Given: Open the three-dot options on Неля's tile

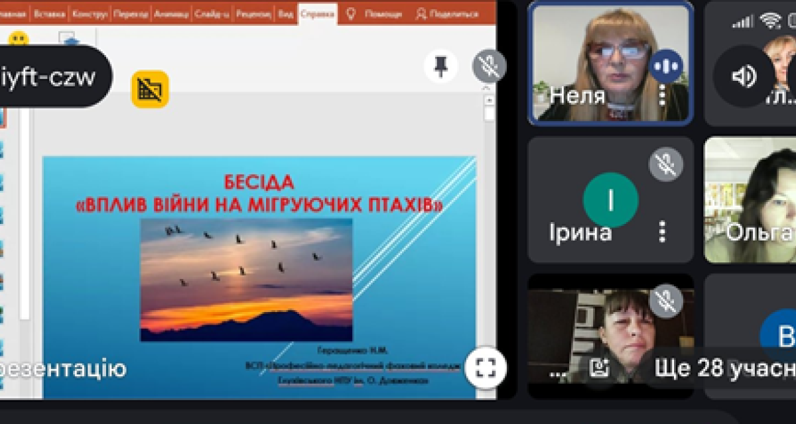Looking at the screenshot, I should click(x=661, y=96).
